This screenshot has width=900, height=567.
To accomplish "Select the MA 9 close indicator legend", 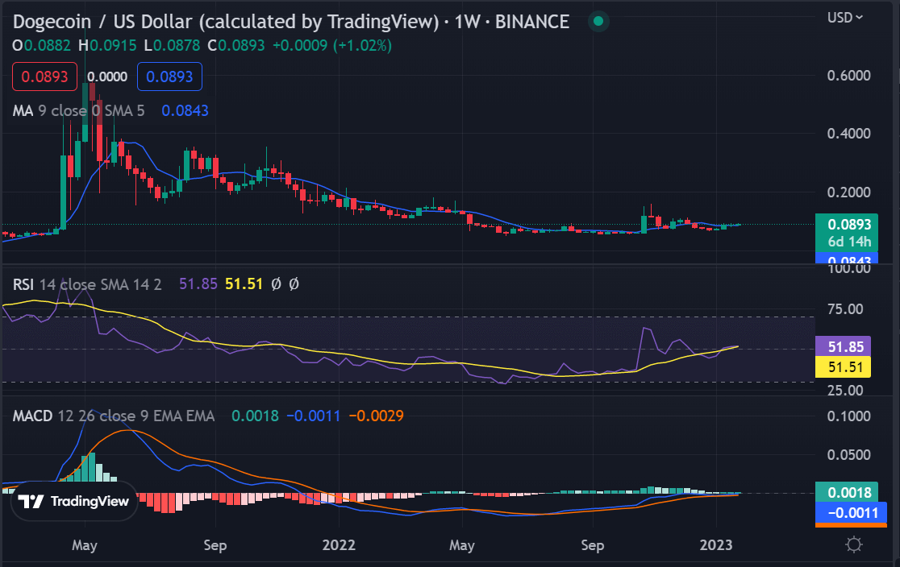I will 79,110.
